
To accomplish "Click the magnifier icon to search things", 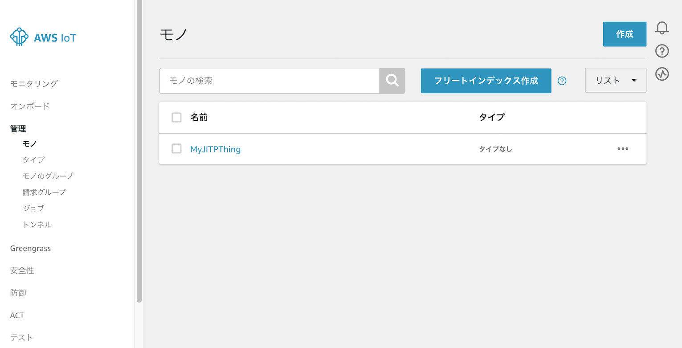I will point(392,81).
